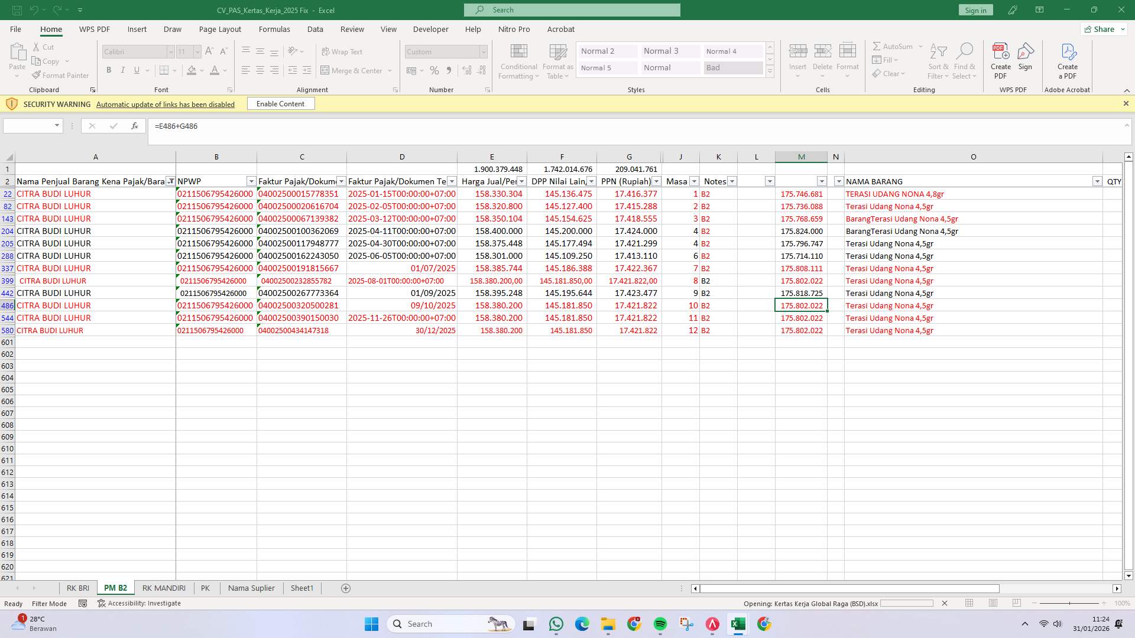This screenshot has height=638, width=1135.
Task: Open the font size dropdown
Action: 197,51
